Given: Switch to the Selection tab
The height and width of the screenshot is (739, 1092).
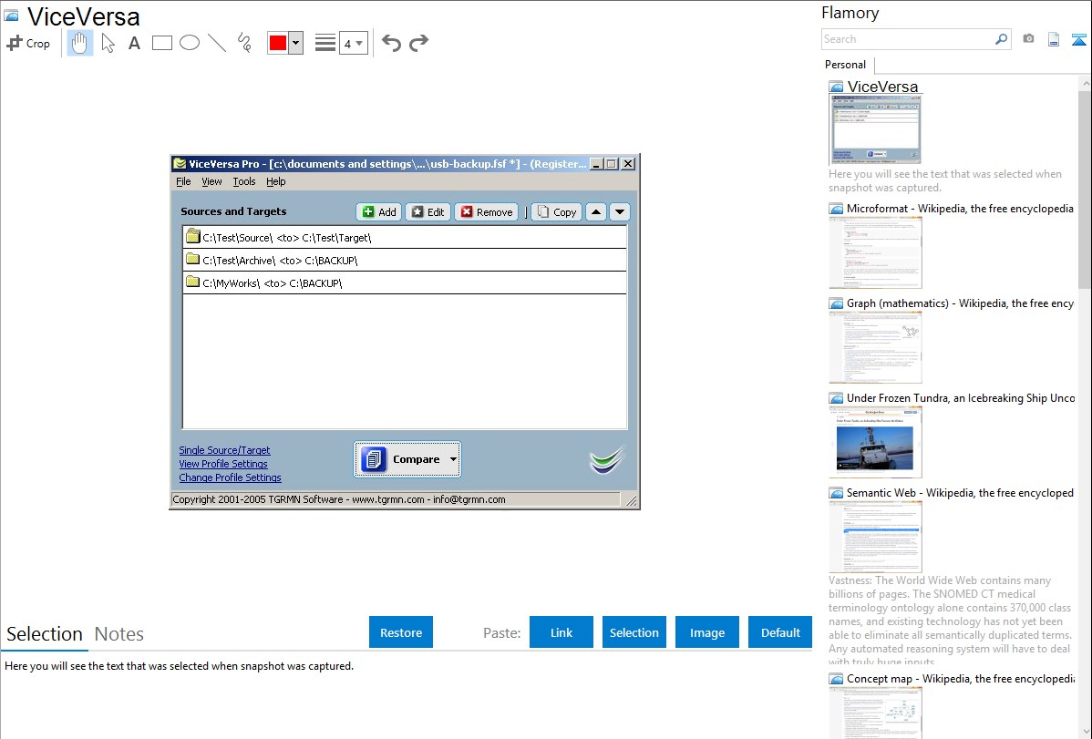Looking at the screenshot, I should pyautogui.click(x=45, y=634).
